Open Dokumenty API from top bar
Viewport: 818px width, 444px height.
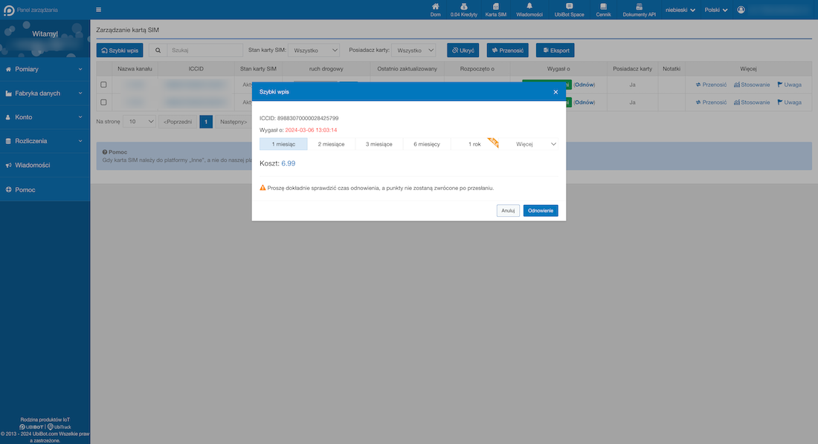point(639,10)
